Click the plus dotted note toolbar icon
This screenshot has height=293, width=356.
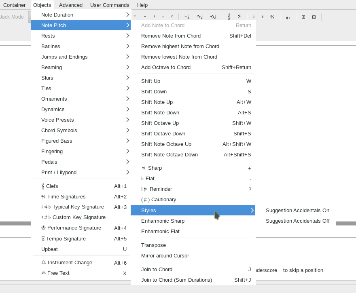[187, 17]
